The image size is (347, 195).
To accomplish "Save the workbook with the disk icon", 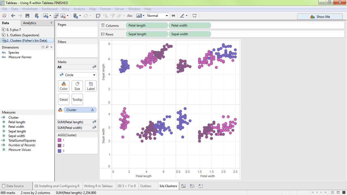I will click(x=27, y=16).
